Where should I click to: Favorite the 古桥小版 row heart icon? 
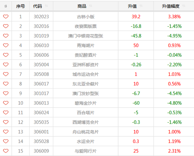coord(6,17)
